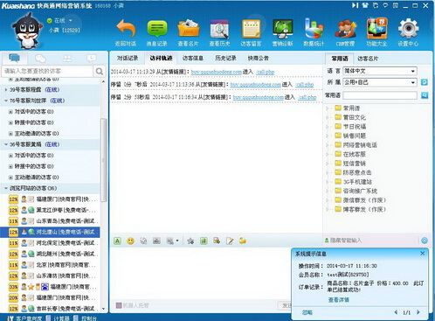The height and width of the screenshot is (321, 435).
Task: Open the screenshot tool dropdown arrow
Action: (x=177, y=241)
